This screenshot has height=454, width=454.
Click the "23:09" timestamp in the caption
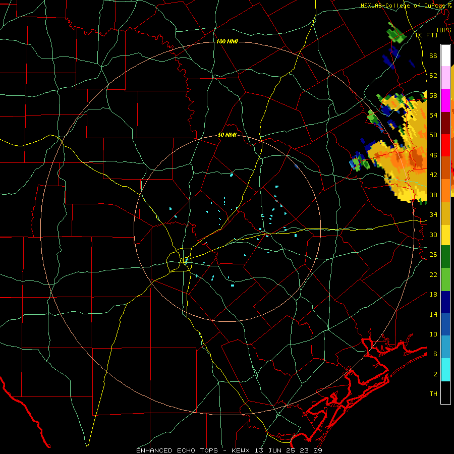(x=311, y=450)
